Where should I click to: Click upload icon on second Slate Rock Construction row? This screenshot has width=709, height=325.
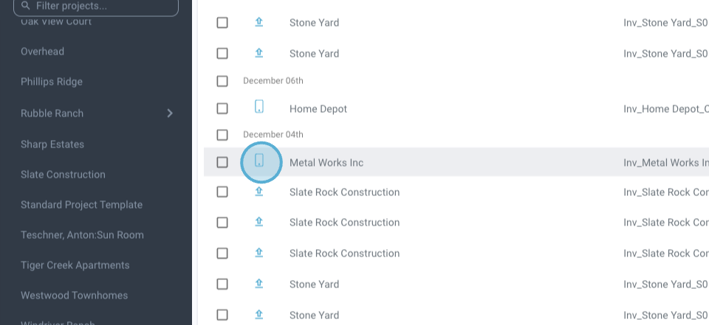pyautogui.click(x=259, y=222)
